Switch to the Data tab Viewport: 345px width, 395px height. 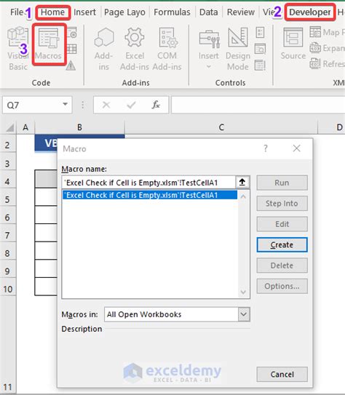pos(209,12)
